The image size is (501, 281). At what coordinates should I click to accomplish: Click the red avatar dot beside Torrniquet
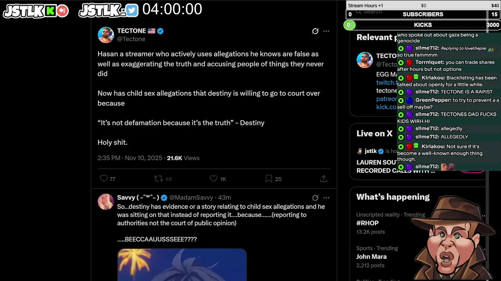pos(409,62)
